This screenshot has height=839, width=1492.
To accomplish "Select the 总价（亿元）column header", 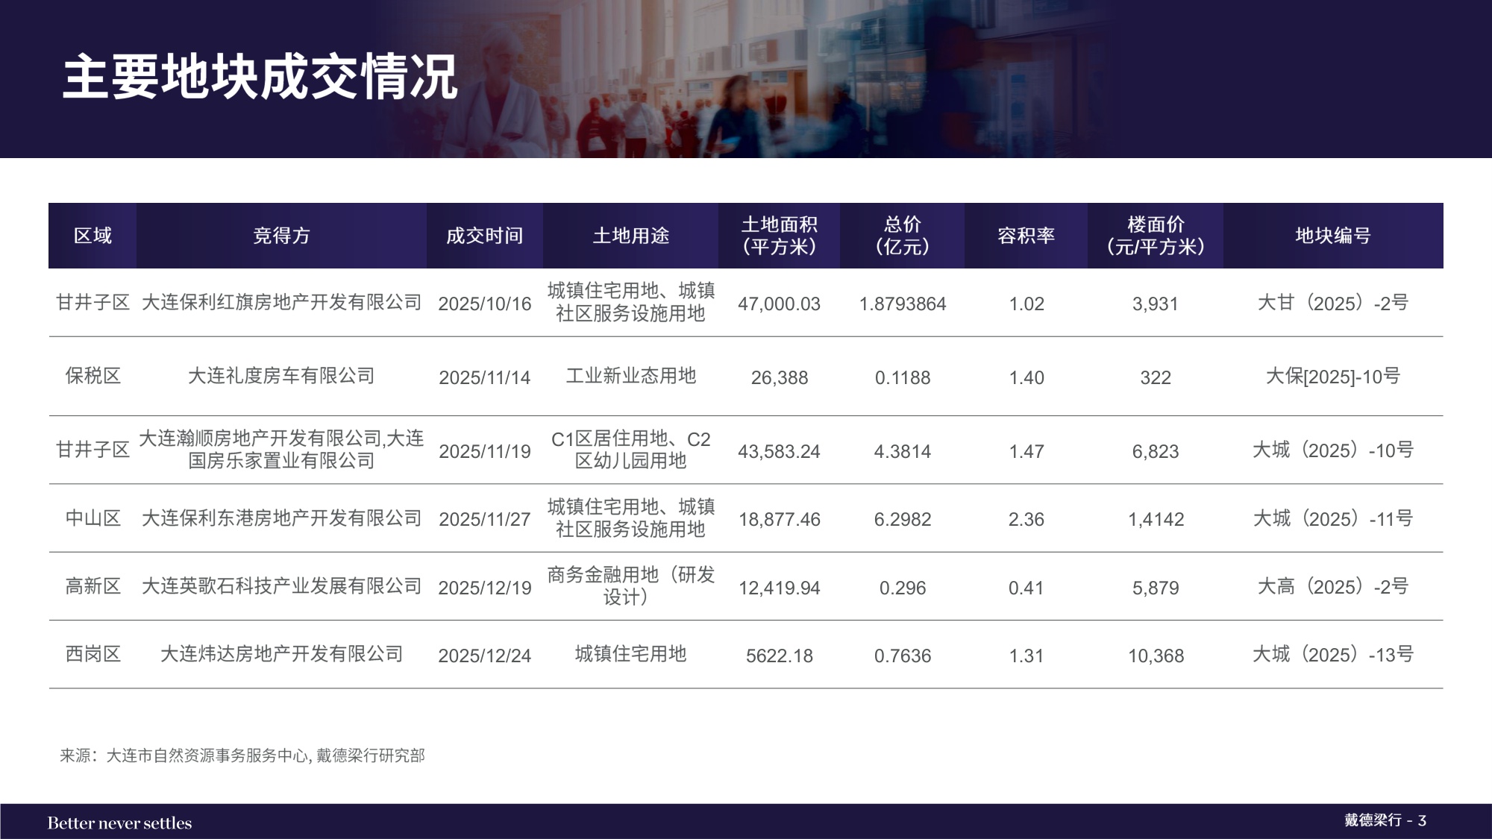I will click(903, 236).
